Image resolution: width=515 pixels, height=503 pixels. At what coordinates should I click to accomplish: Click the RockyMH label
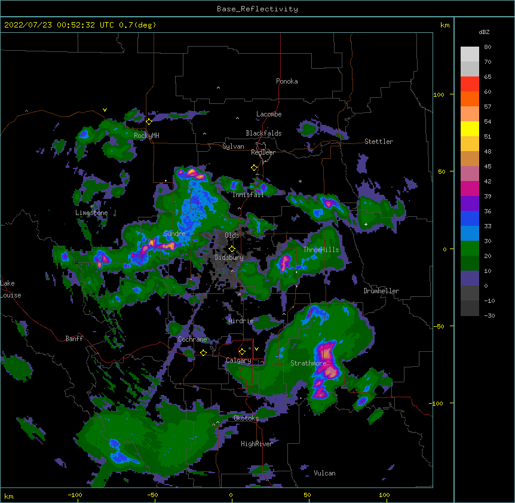tap(146, 136)
